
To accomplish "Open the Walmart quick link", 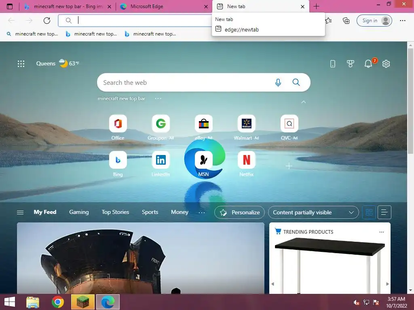I will [x=246, y=128].
